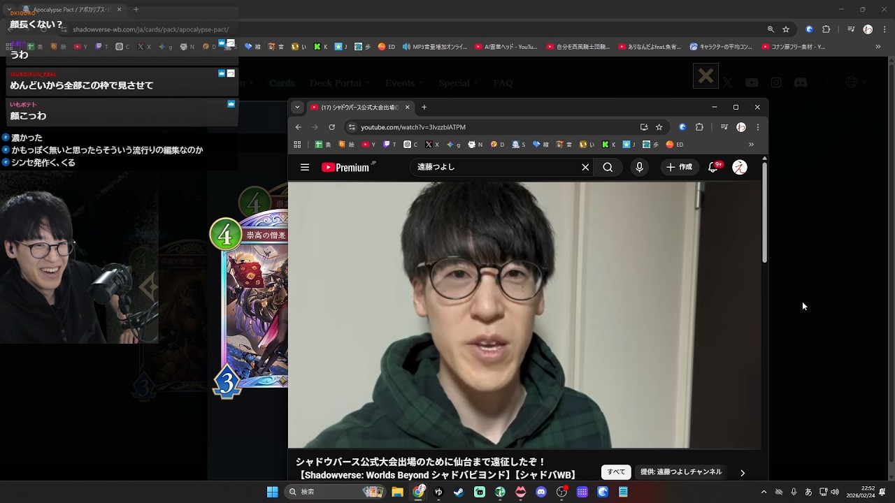
Task: Open the 22:52 clock and date panel
Action: 861,492
